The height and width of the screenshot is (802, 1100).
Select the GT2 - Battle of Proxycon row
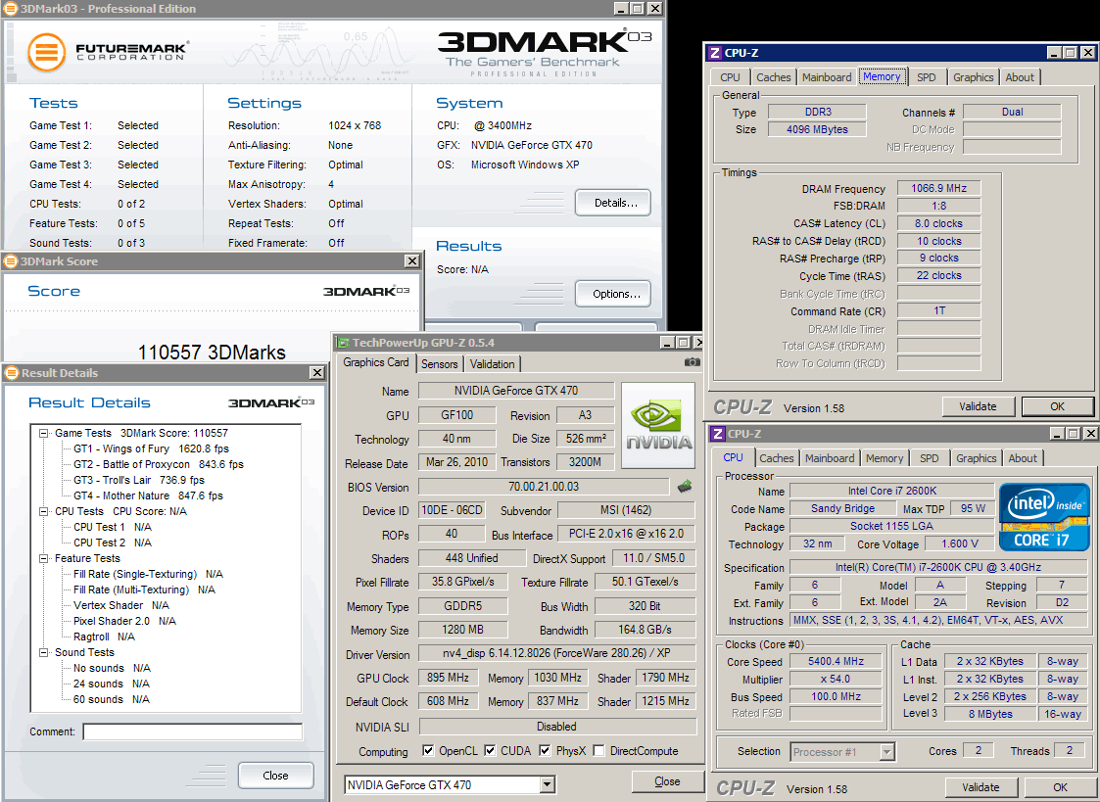159,464
